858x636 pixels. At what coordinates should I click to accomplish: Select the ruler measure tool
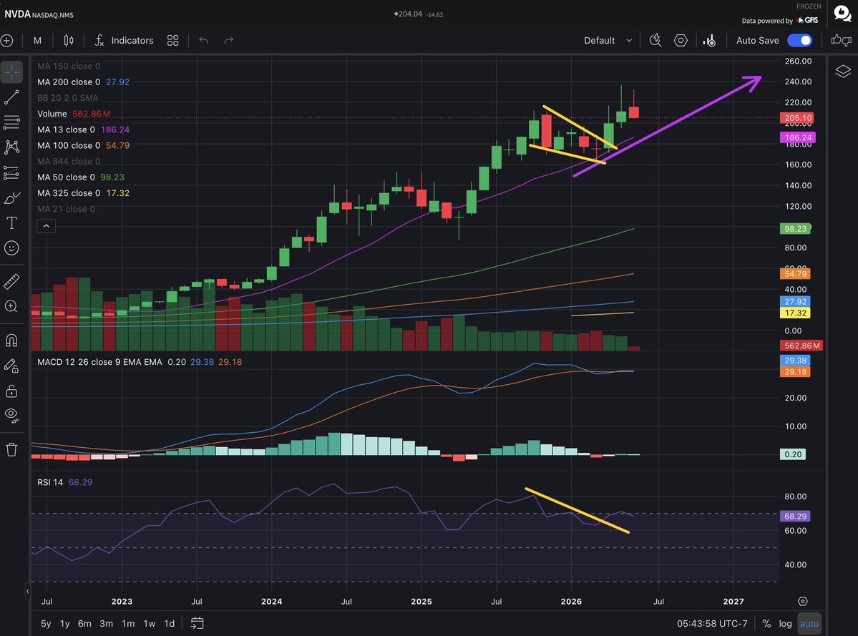coord(11,281)
